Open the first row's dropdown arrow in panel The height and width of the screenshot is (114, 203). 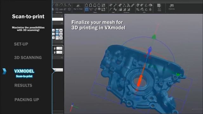(54, 30)
